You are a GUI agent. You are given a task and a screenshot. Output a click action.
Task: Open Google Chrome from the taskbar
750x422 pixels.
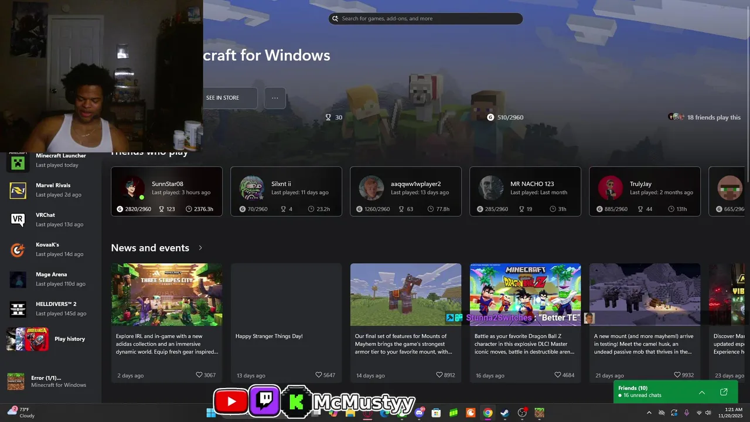coord(487,413)
